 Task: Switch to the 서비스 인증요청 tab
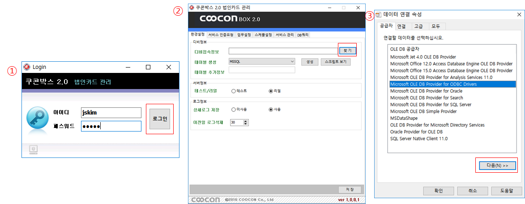click(x=221, y=35)
